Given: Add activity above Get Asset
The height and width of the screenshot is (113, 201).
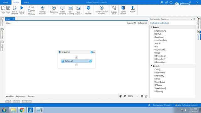Looking at the screenshot, I should (77, 57).
